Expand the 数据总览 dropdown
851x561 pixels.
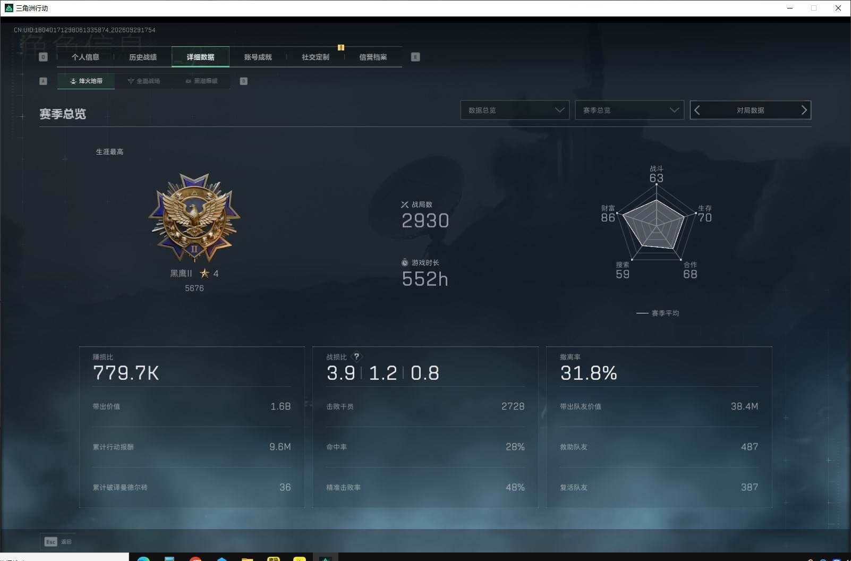coord(515,110)
